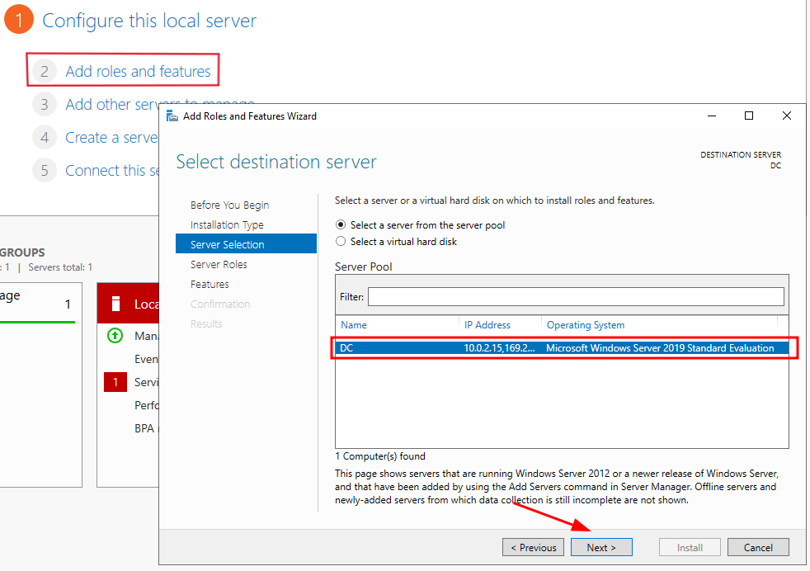Click the Local Server tile icon
Screen dimensions: 810x571
(x=116, y=304)
